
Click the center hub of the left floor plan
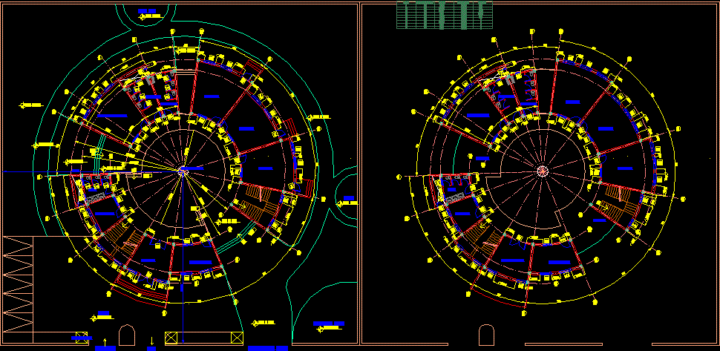[183, 171]
